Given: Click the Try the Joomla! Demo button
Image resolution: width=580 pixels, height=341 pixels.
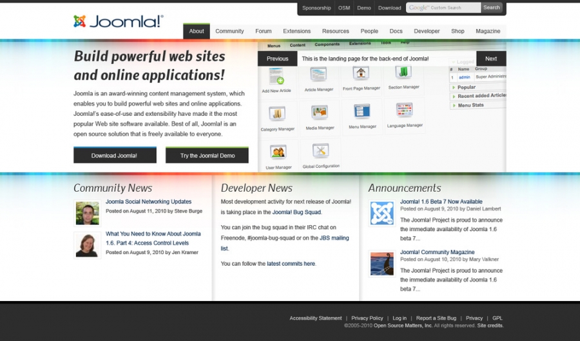Looking at the screenshot, I should pyautogui.click(x=207, y=155).
